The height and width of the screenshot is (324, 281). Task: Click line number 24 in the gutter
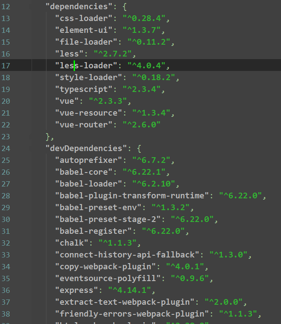6,148
